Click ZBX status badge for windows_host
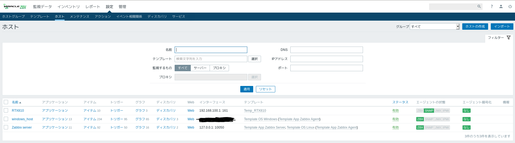This screenshot has width=515, height=143. pos(420,119)
